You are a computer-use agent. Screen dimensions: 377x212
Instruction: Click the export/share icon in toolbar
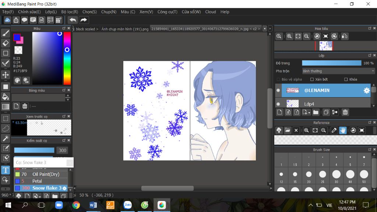(16, 20)
